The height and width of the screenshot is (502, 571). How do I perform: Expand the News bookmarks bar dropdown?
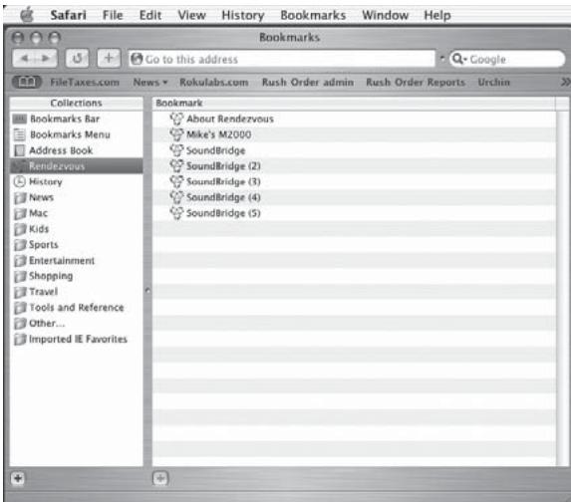click(x=150, y=83)
